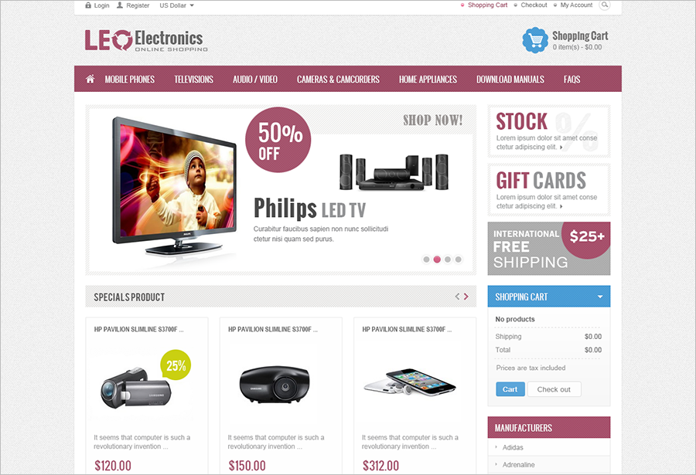Screen dimensions: 696x475
Task: Click the Register user icon
Action: [120, 5]
